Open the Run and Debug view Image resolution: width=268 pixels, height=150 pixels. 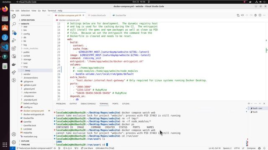point(14,40)
